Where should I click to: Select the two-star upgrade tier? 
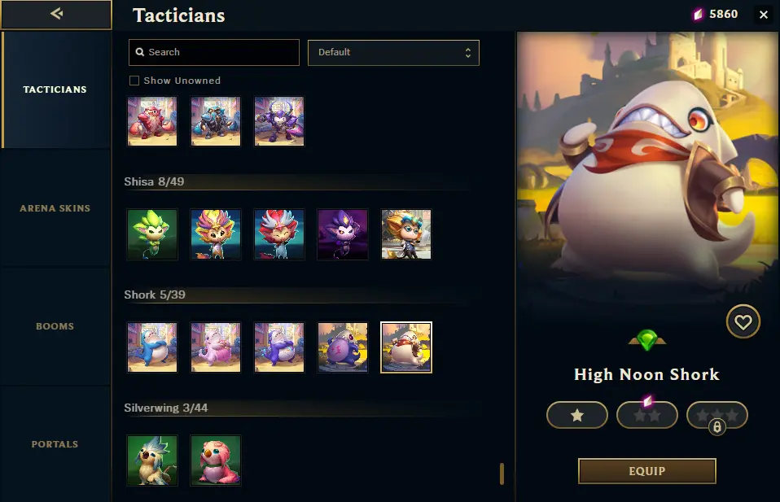646,415
